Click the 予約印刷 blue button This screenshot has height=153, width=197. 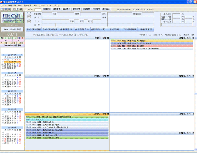[x=114, y=29]
